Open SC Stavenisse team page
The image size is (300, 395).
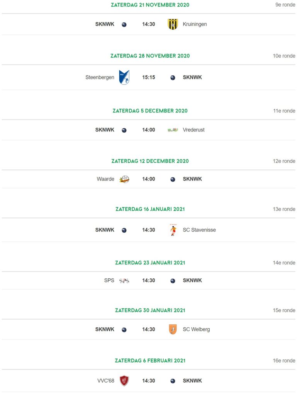click(x=199, y=230)
